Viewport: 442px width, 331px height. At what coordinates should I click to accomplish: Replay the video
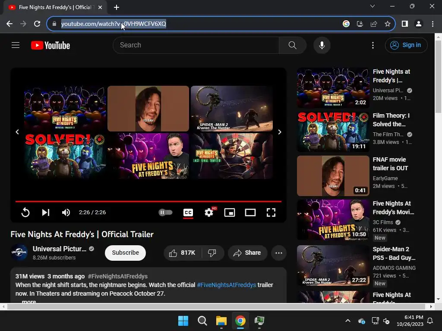pos(25,212)
